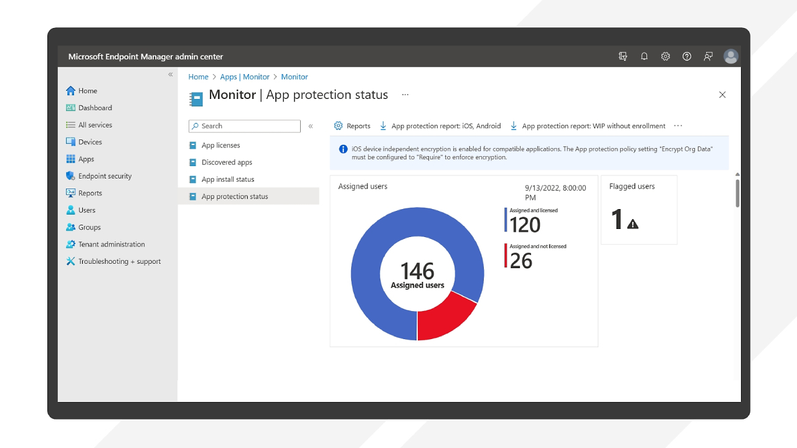Focus the Search input field
This screenshot has height=448, width=797.
pyautogui.click(x=245, y=126)
